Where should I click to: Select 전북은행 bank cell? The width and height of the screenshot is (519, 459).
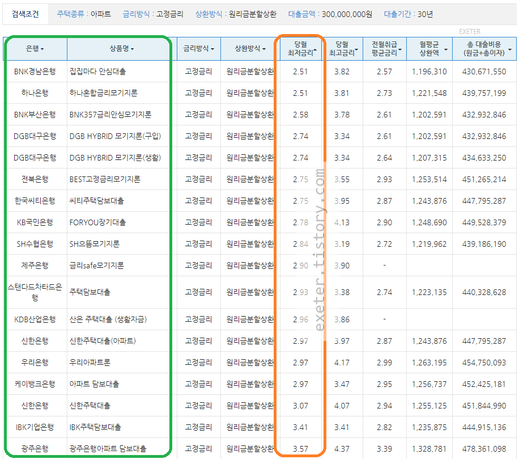tap(35, 179)
